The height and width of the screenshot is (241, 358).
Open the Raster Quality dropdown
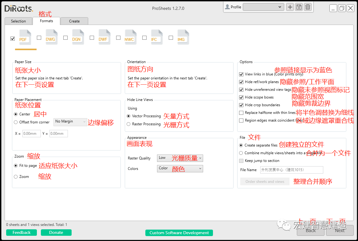[x=180, y=158]
